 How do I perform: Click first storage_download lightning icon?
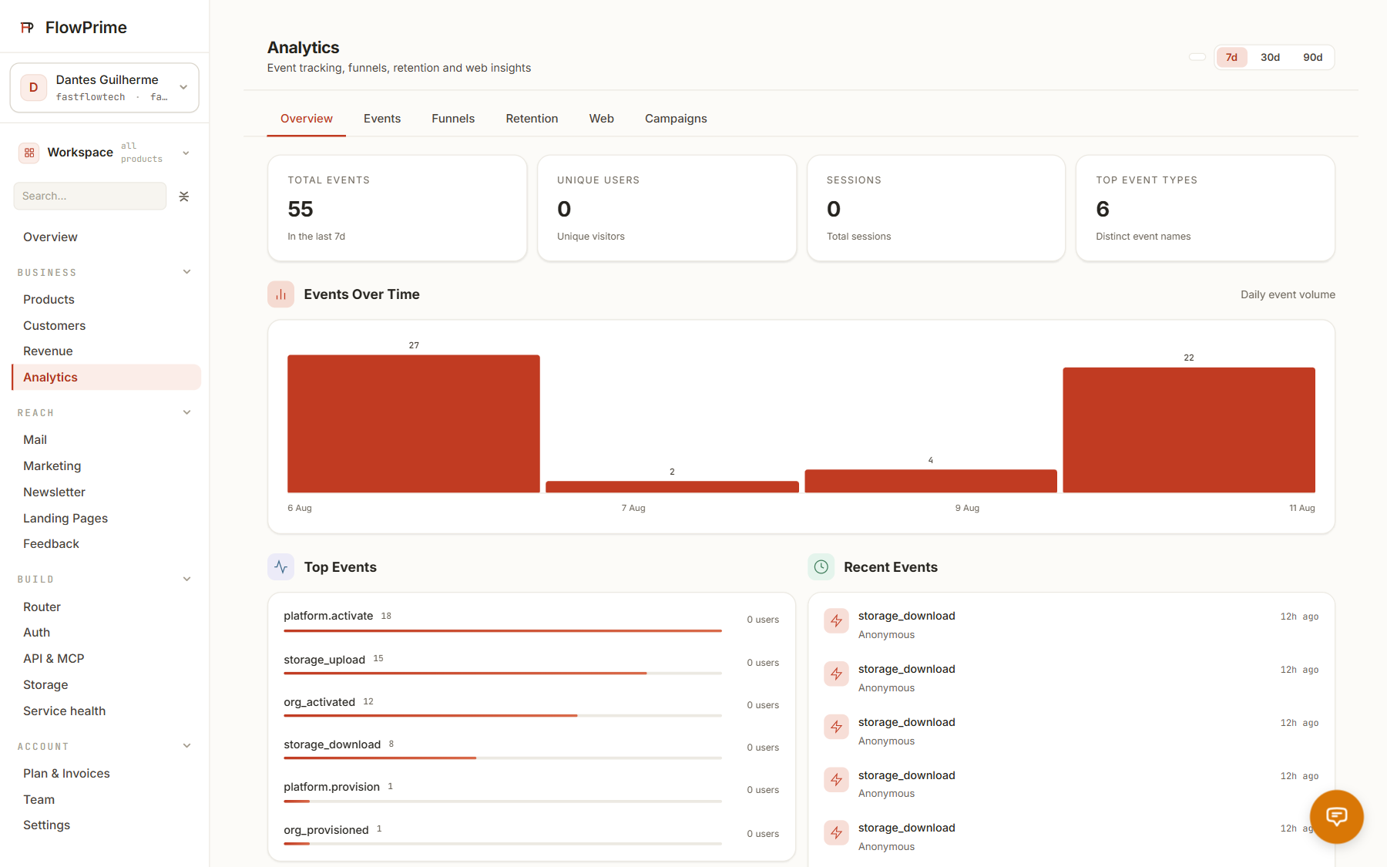pos(836,621)
